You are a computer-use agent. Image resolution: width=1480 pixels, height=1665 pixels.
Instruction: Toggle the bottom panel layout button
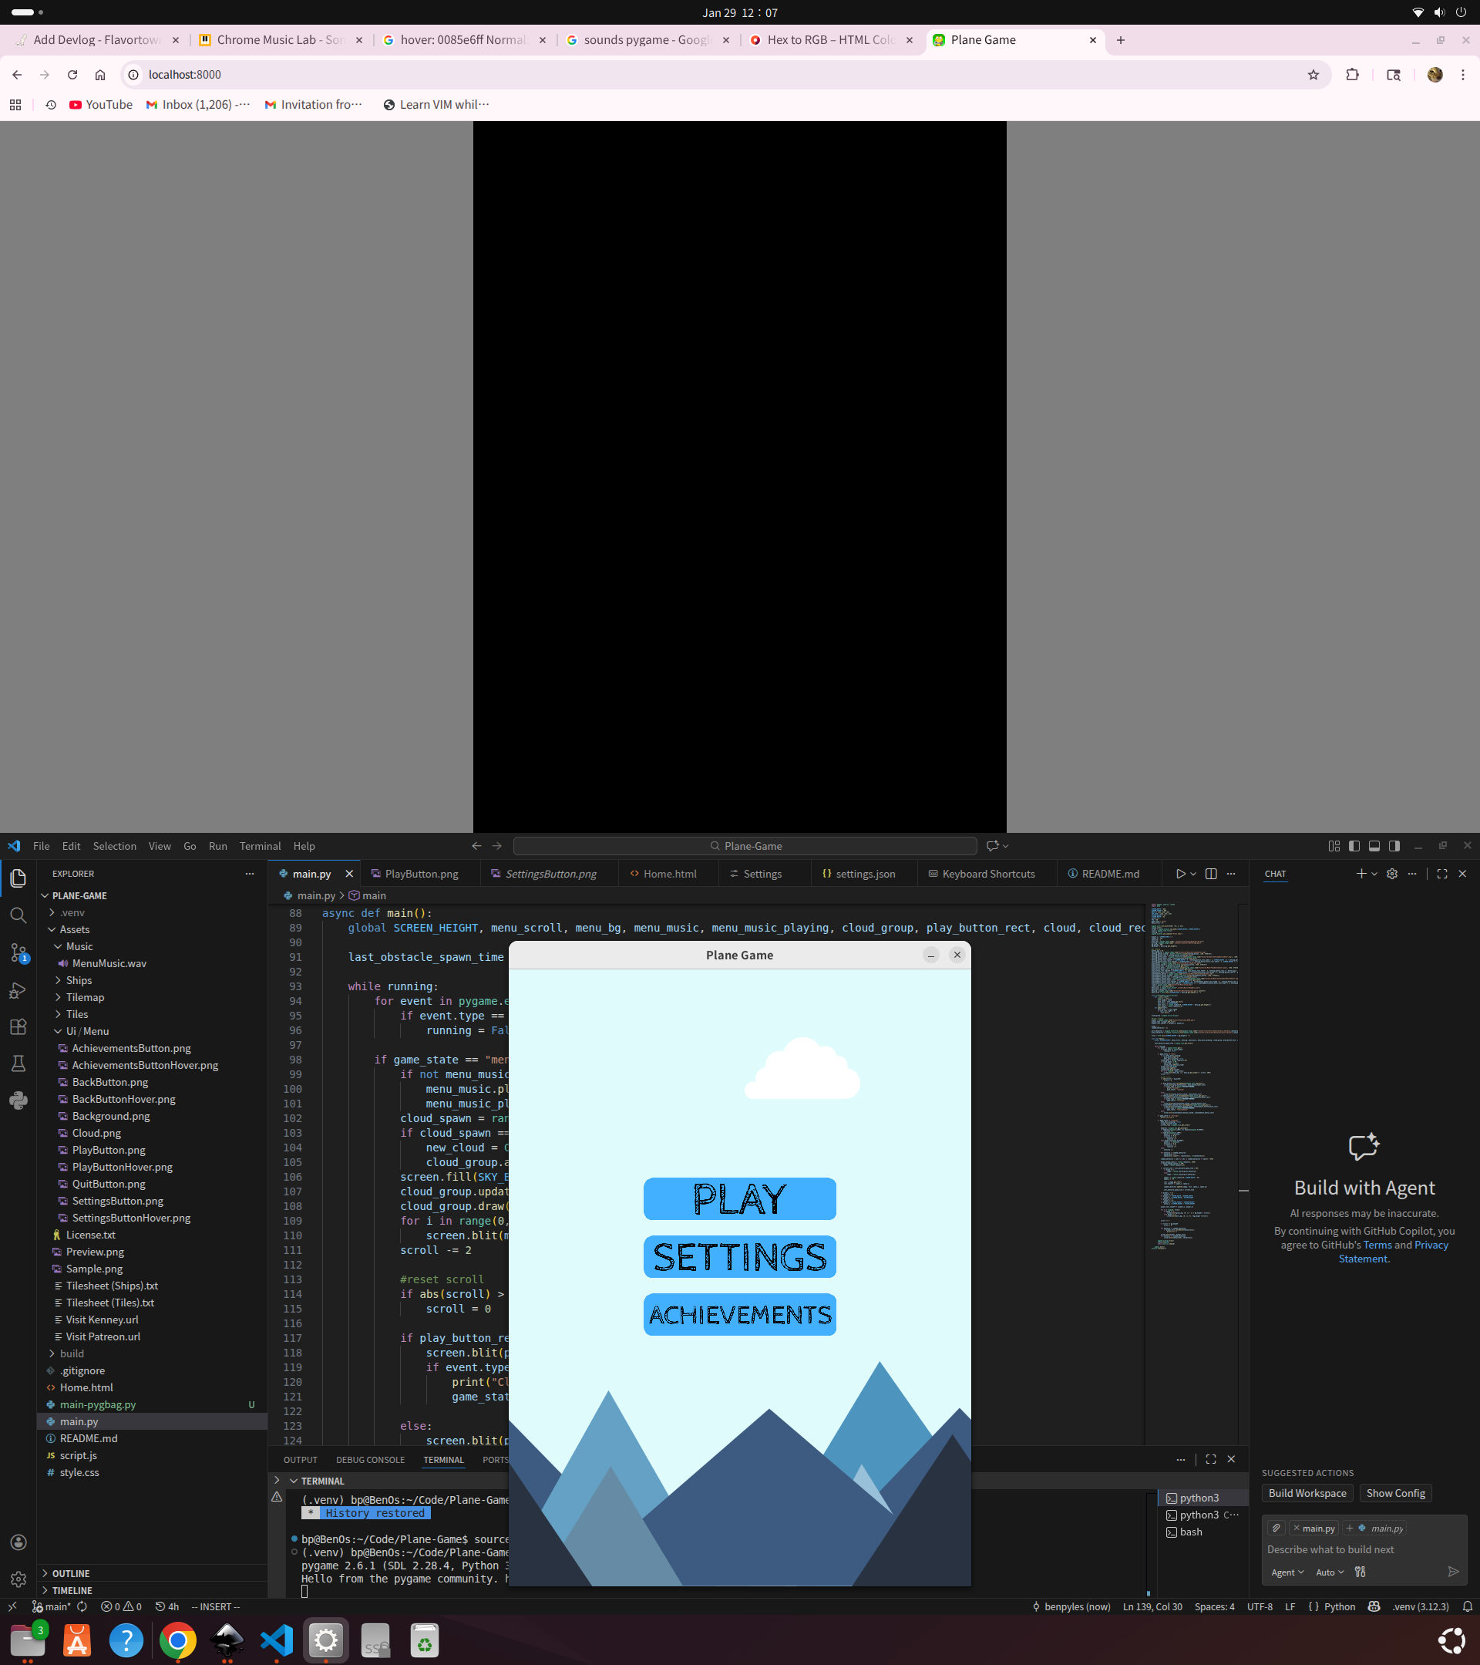(x=1374, y=845)
